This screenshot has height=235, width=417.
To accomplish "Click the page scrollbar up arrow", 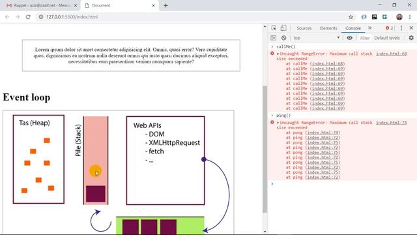I will (x=265, y=26).
